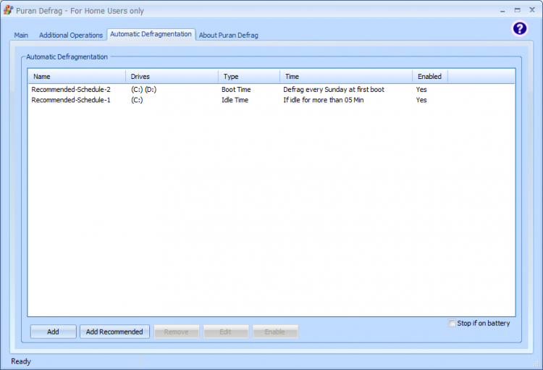Select the Automatic Defragmentation tab
543x370 pixels.
click(151, 34)
